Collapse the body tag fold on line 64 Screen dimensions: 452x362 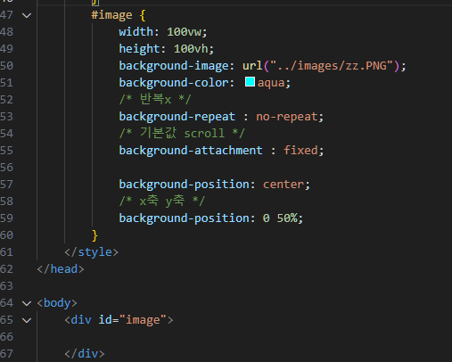27,303
